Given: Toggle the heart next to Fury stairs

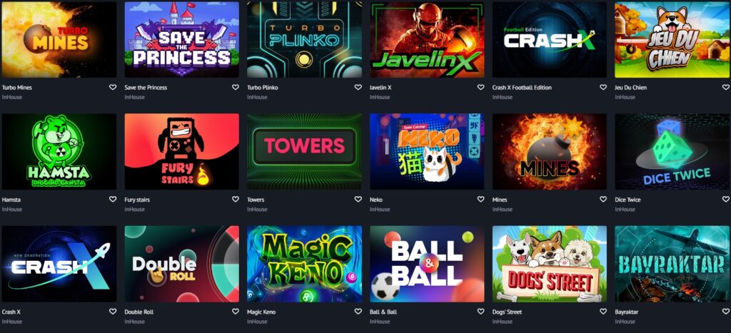Looking at the screenshot, I should (x=235, y=200).
